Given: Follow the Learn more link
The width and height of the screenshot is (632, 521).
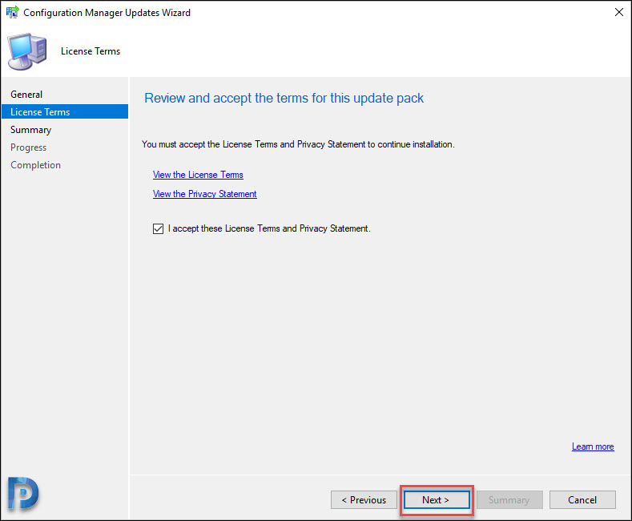Looking at the screenshot, I should coord(593,446).
